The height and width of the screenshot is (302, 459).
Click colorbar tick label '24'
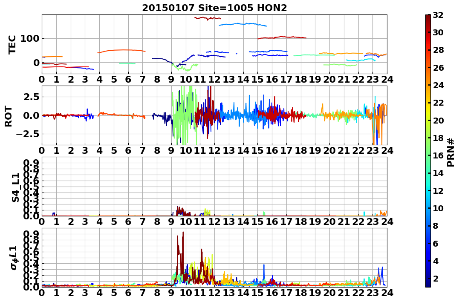coord(438,85)
